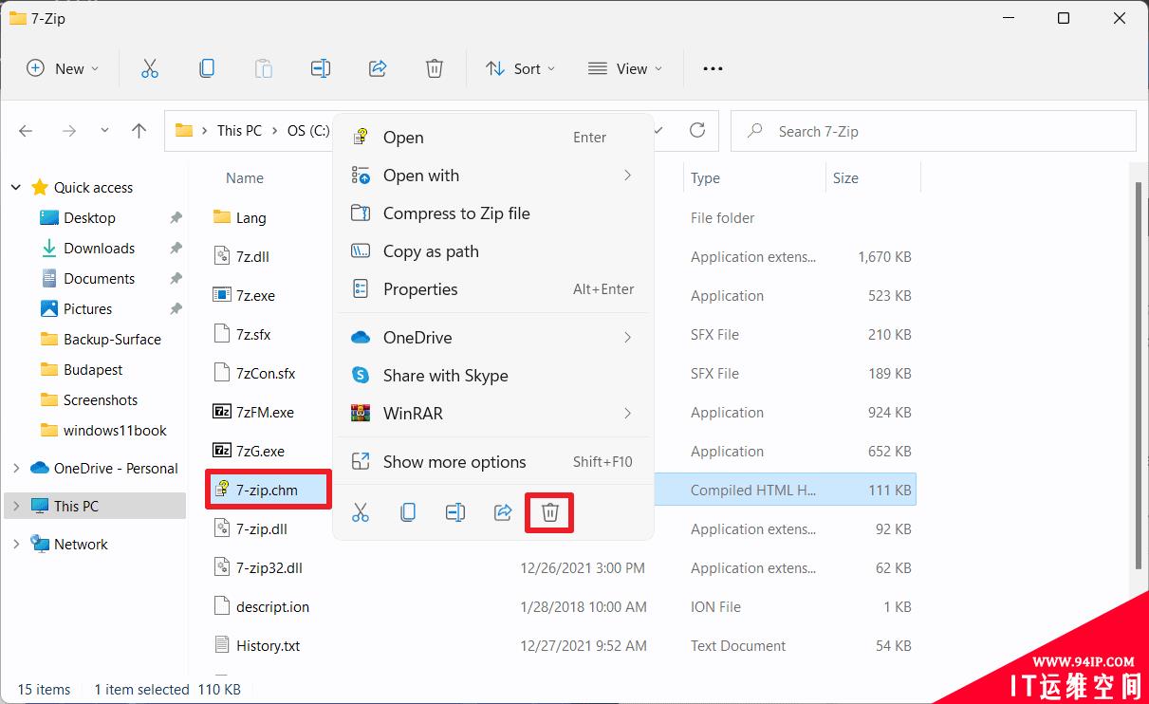
Task: Open Documents in Quick access
Action: click(100, 279)
